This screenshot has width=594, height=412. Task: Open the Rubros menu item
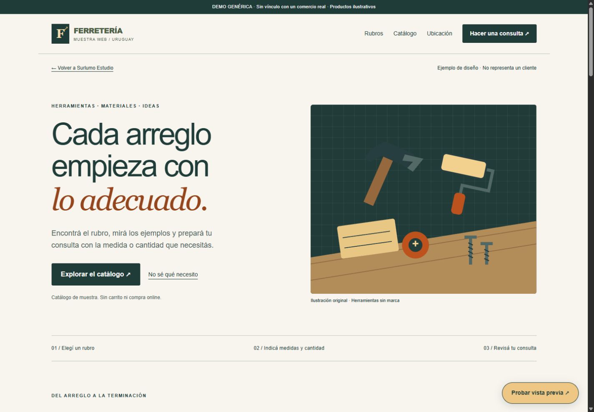tap(373, 34)
